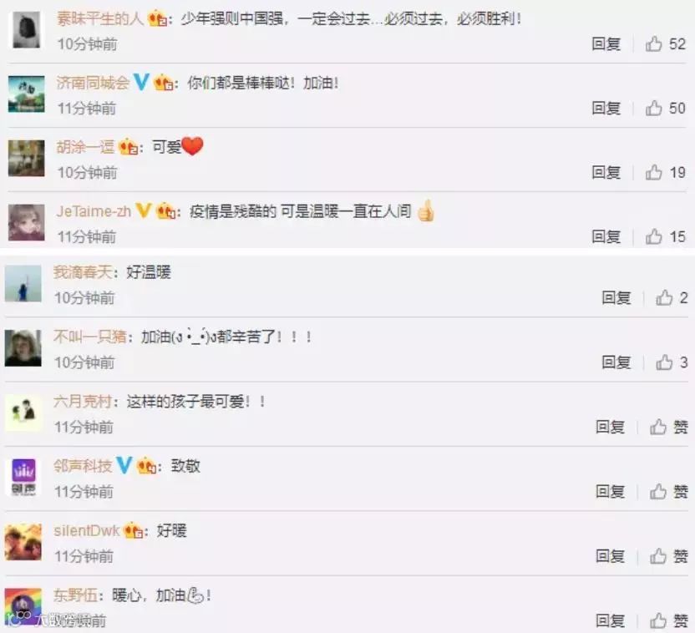Click the membership crown badge beside silentDwk
The width and height of the screenshot is (695, 633).
(133, 530)
